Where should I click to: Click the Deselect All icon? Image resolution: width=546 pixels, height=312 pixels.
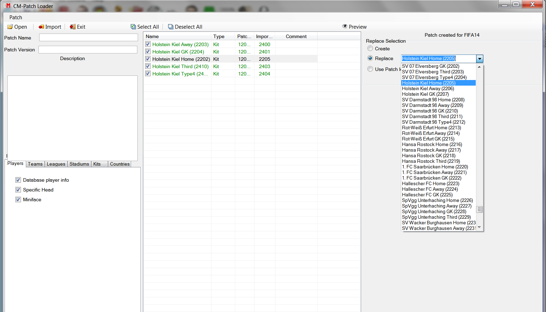tap(171, 27)
